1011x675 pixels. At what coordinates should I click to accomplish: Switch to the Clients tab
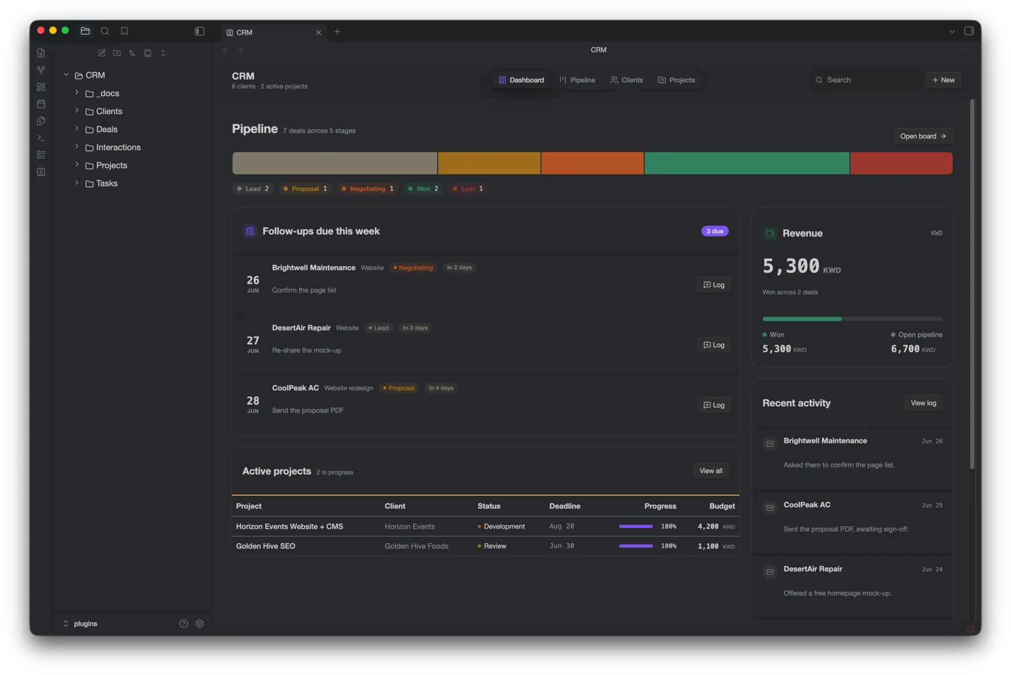pyautogui.click(x=627, y=80)
